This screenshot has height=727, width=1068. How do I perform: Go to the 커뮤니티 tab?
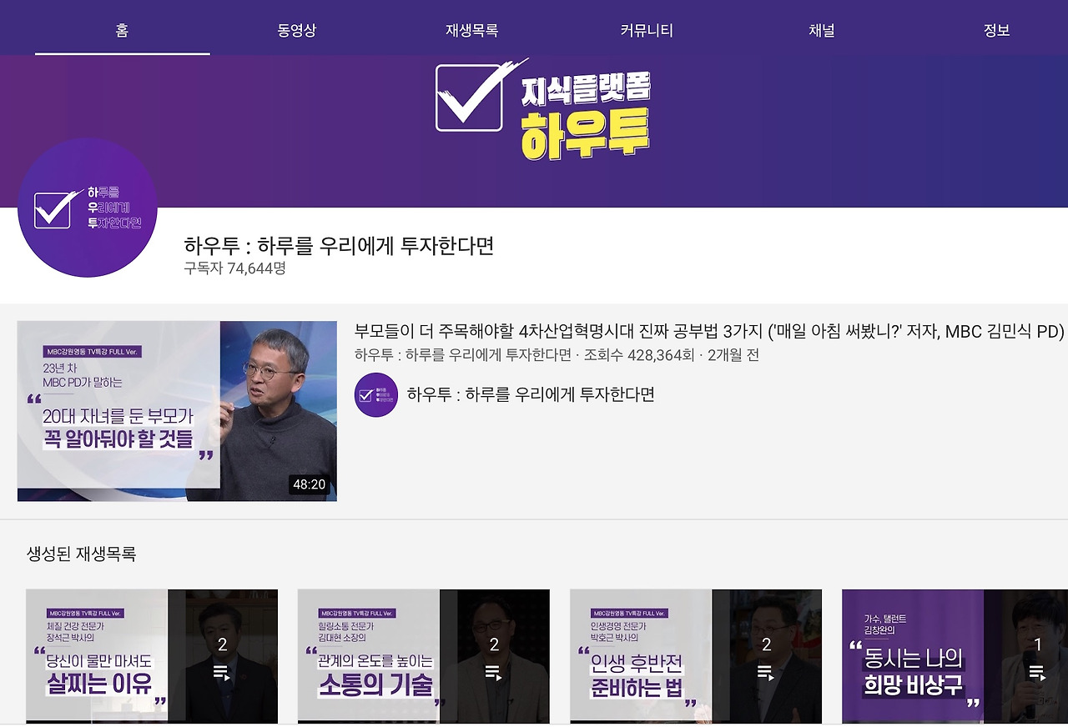[647, 31]
